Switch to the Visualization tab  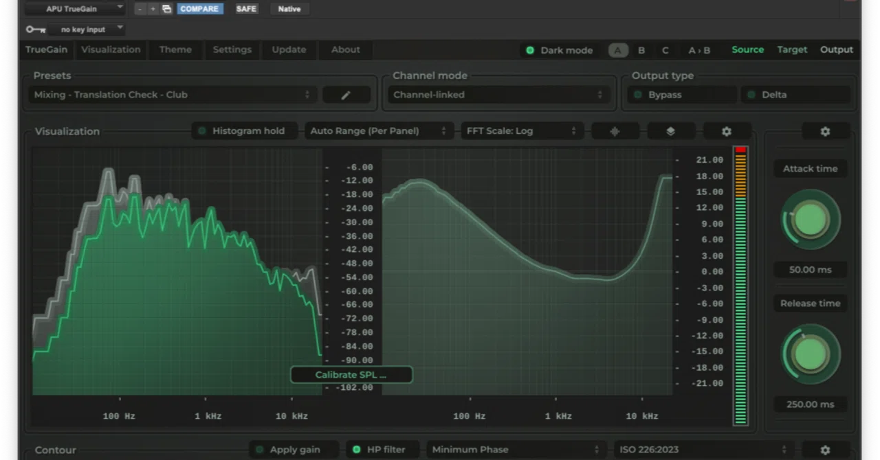point(111,49)
